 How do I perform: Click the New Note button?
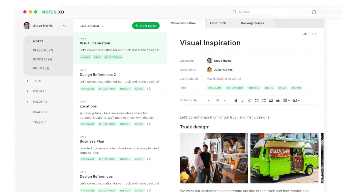click(x=146, y=26)
